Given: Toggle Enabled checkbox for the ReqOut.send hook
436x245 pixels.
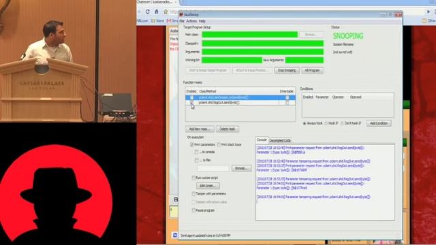Looking at the screenshot, I should tap(191, 103).
